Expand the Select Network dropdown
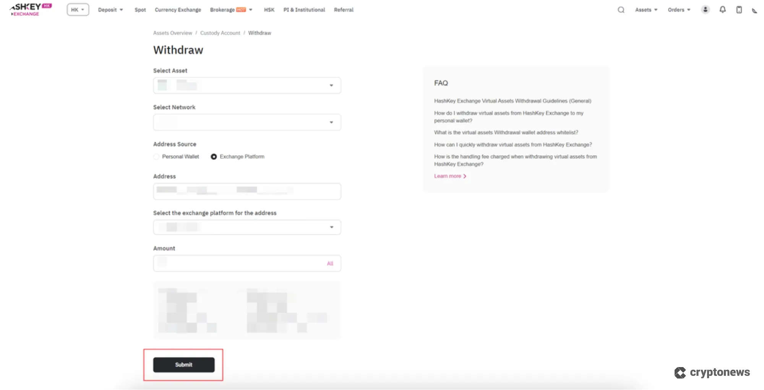 click(247, 122)
